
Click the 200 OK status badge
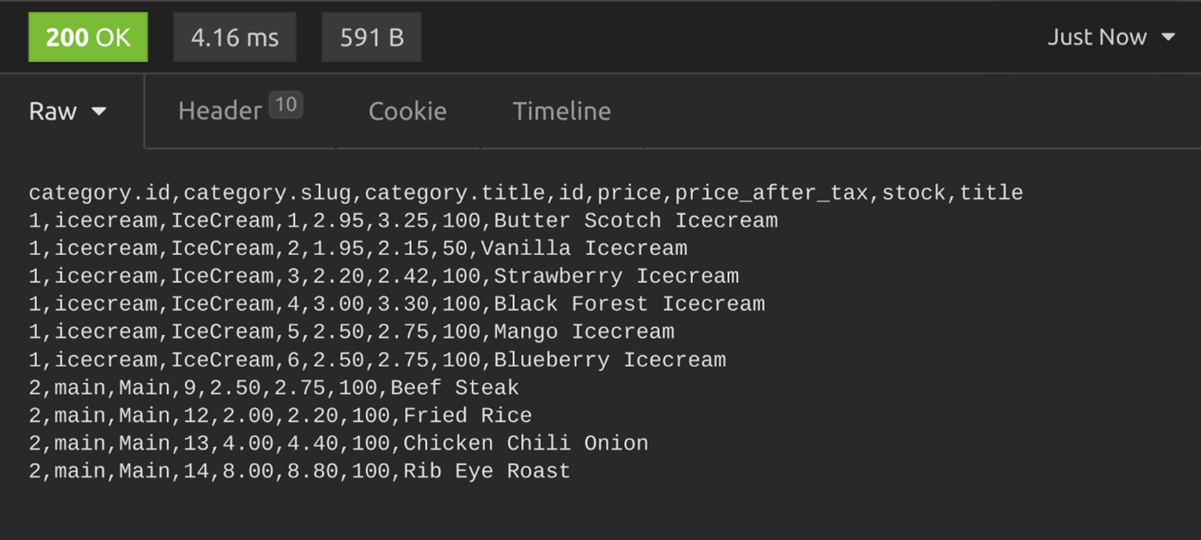tap(88, 38)
